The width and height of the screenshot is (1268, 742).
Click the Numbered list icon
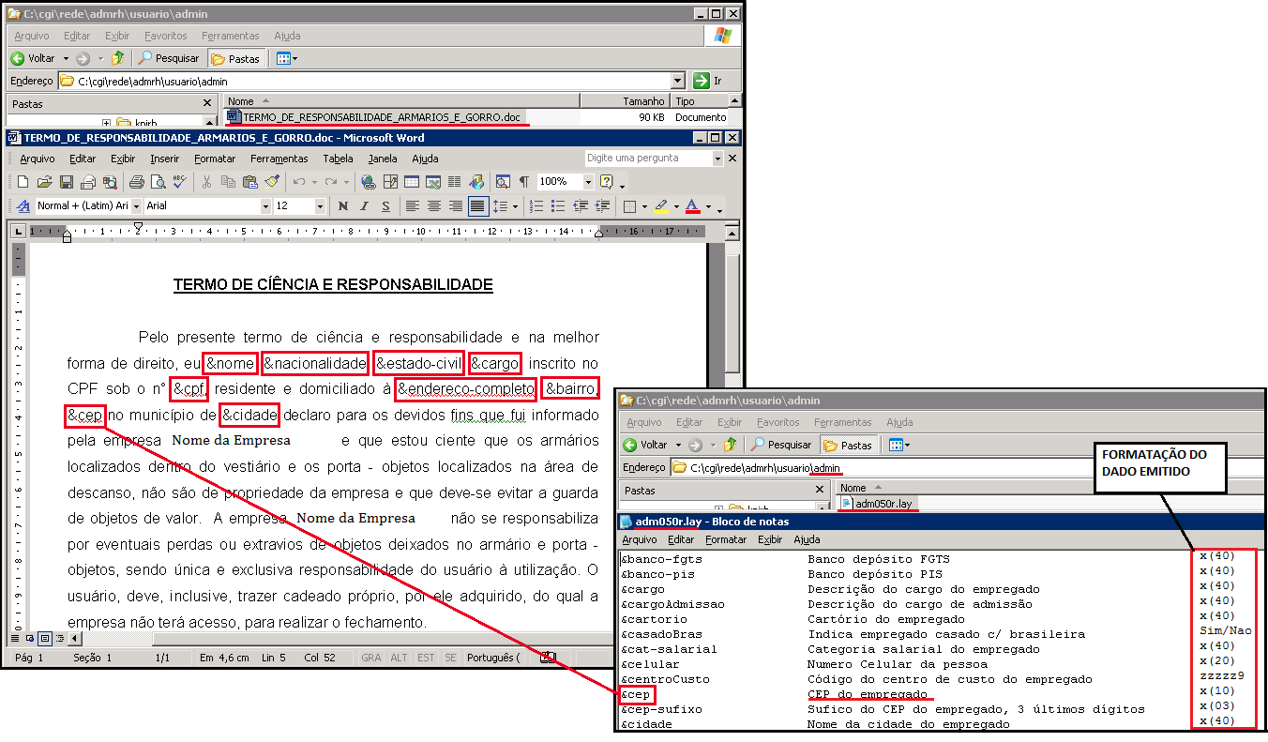538,206
